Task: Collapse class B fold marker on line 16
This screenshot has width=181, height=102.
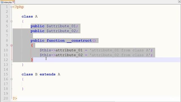Action: click(11, 79)
